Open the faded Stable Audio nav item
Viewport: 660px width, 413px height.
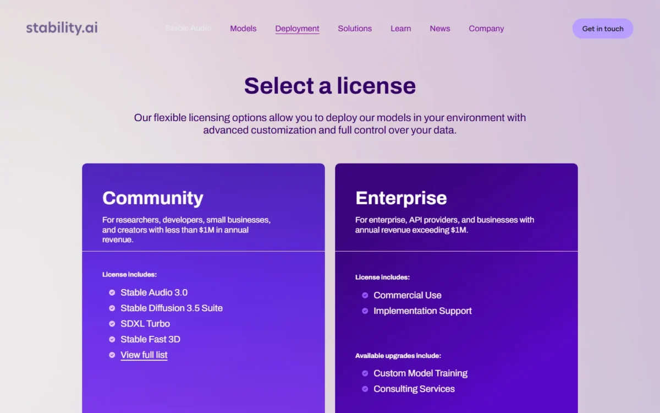(188, 28)
